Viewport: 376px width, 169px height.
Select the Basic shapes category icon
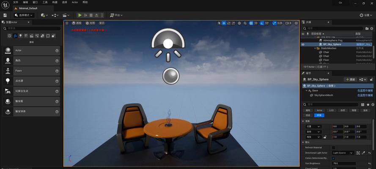(15, 36)
